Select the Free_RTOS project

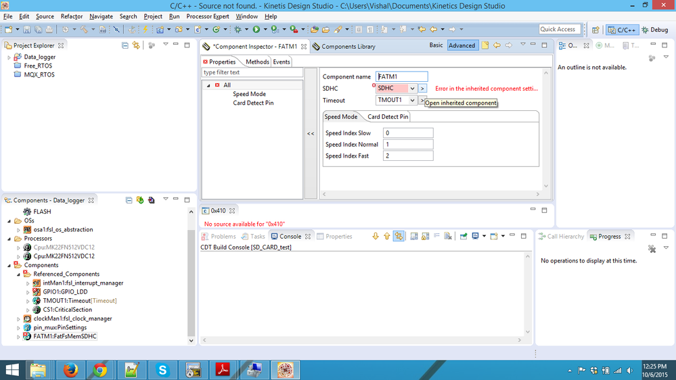click(38, 66)
